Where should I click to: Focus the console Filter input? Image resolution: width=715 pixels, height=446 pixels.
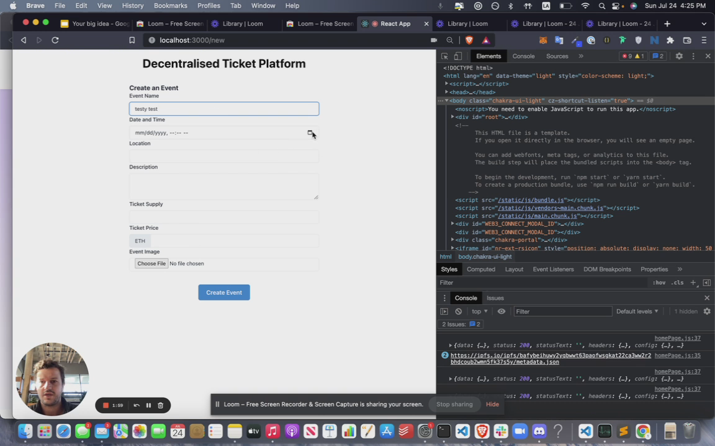click(563, 312)
